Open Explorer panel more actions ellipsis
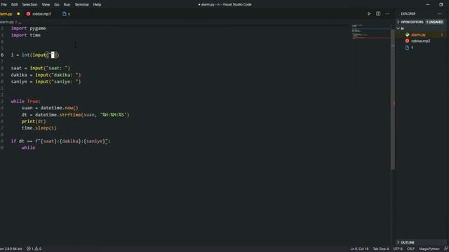 [x=440, y=14]
